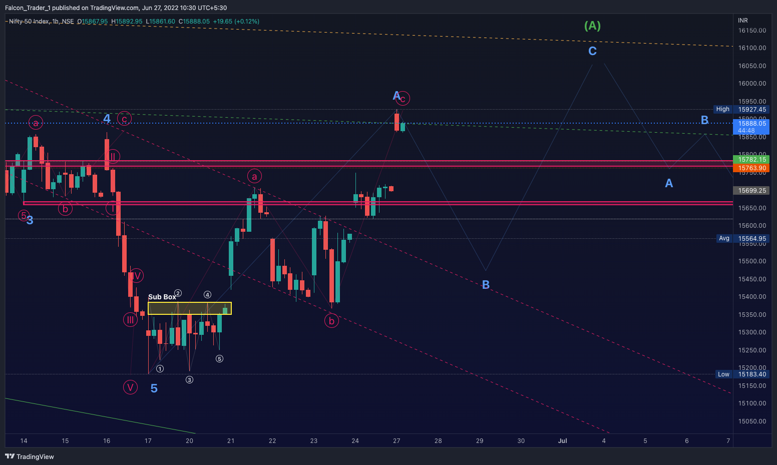Click the blue B label beside 15888.05 tag

click(704, 120)
